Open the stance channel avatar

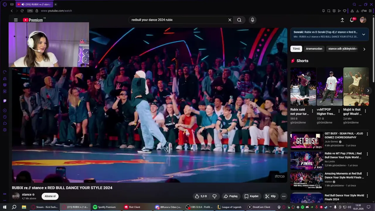(16, 196)
